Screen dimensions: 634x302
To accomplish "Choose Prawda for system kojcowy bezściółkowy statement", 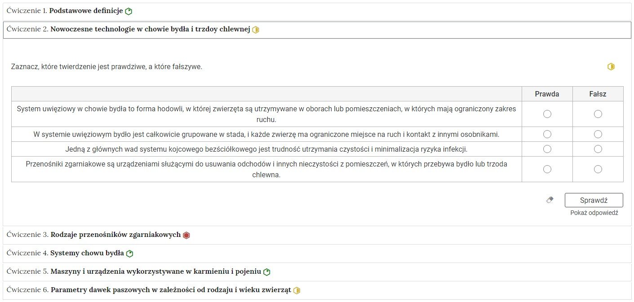I will 547,149.
